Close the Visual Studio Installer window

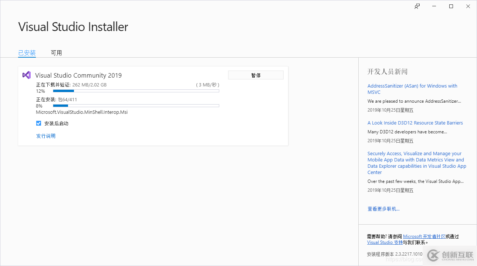468,6
